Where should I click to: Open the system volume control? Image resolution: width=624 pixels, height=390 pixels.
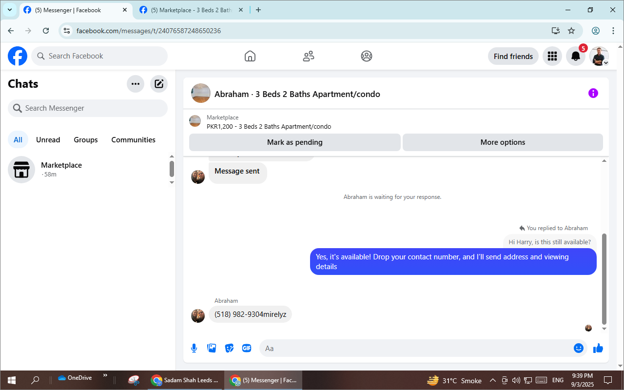click(516, 380)
